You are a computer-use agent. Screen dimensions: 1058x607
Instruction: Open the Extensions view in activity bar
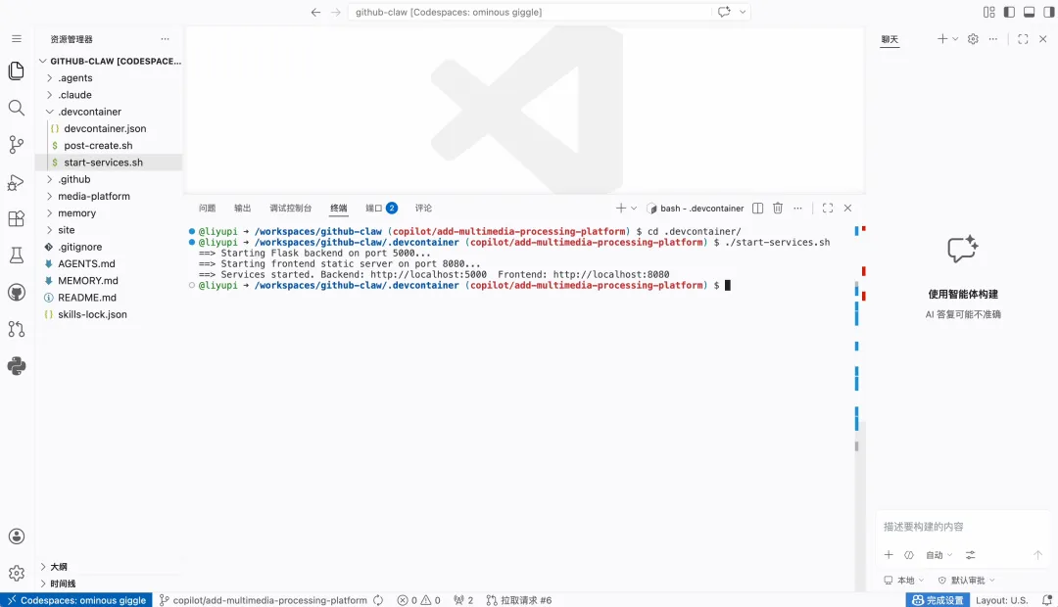point(16,218)
